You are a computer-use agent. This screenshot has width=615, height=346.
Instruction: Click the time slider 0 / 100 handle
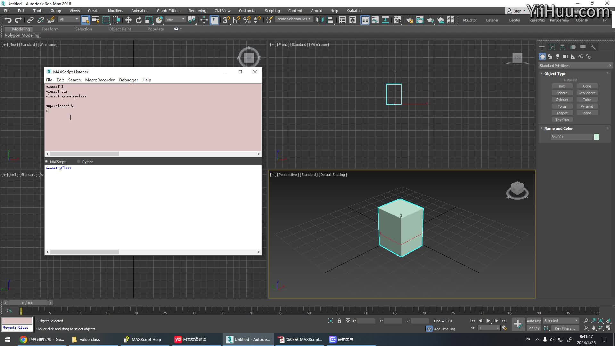pyautogui.click(x=28, y=303)
